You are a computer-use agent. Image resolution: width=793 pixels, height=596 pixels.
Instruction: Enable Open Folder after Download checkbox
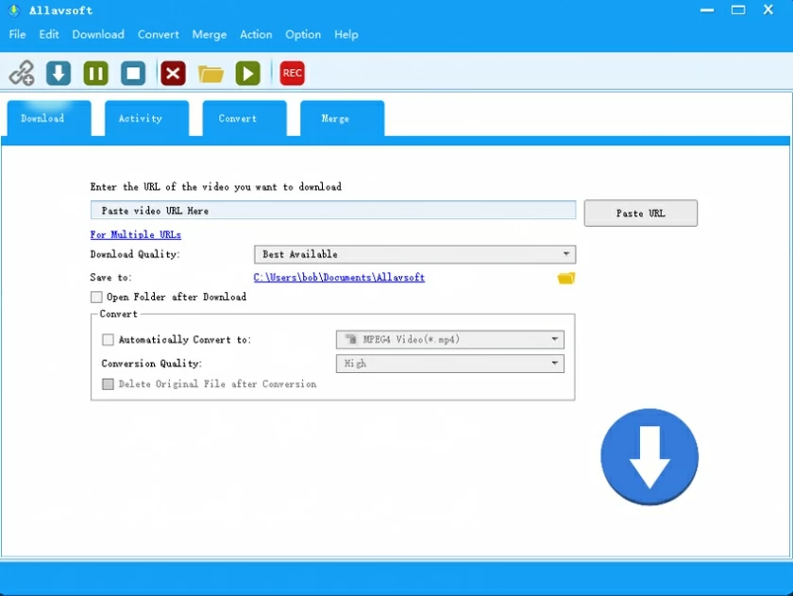pyautogui.click(x=96, y=297)
